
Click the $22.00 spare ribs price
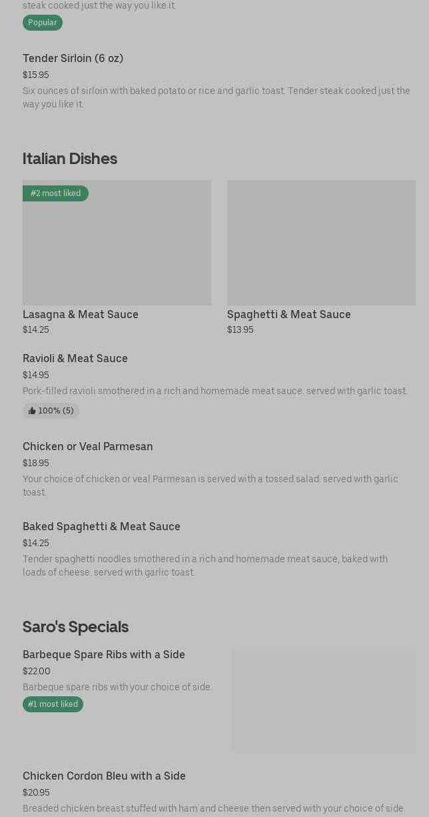[37, 672]
